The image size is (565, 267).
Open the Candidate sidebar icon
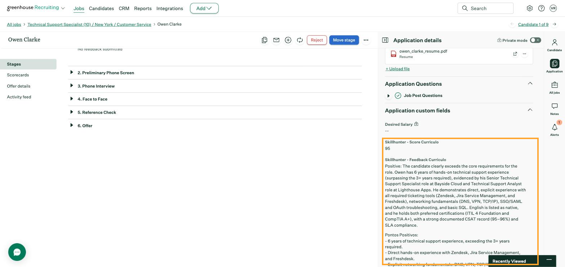click(555, 45)
